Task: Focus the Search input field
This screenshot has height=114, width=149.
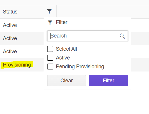Action: [87, 36]
